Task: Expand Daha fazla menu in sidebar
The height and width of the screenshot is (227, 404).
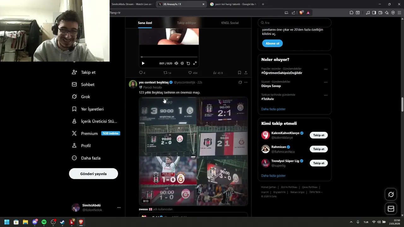Action: click(86, 158)
